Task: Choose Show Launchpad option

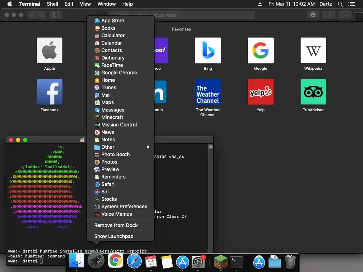Action: [121, 236]
